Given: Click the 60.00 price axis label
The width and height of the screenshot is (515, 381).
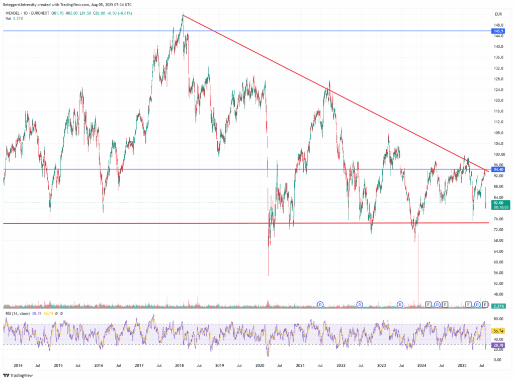Looking at the screenshot, I should point(498,262).
